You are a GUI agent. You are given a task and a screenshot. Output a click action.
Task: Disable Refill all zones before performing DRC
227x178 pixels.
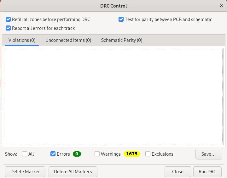tap(9, 19)
